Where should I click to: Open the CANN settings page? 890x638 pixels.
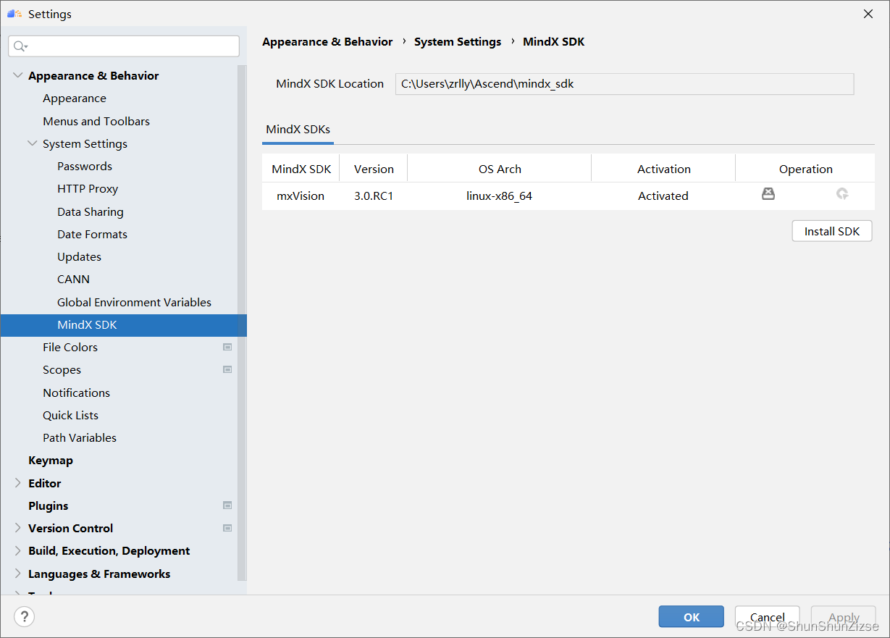73,279
